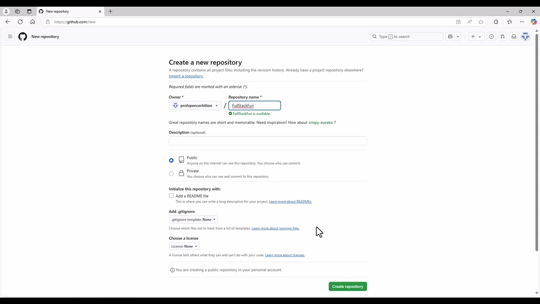Open the Owner profspencerhilton dropdown
Image resolution: width=540 pixels, height=304 pixels.
(x=195, y=106)
